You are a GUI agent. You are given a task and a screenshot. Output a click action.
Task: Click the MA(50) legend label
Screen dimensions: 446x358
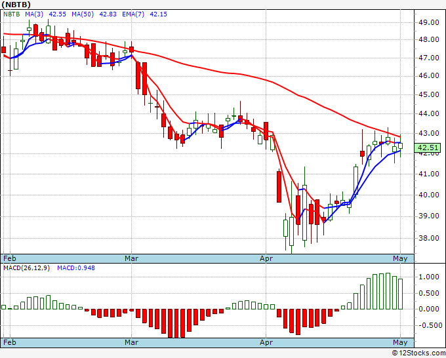(83, 14)
